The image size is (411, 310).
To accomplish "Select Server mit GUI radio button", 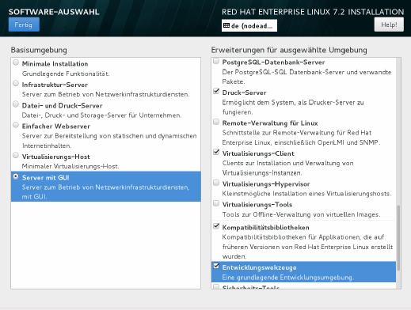I will tap(16, 176).
